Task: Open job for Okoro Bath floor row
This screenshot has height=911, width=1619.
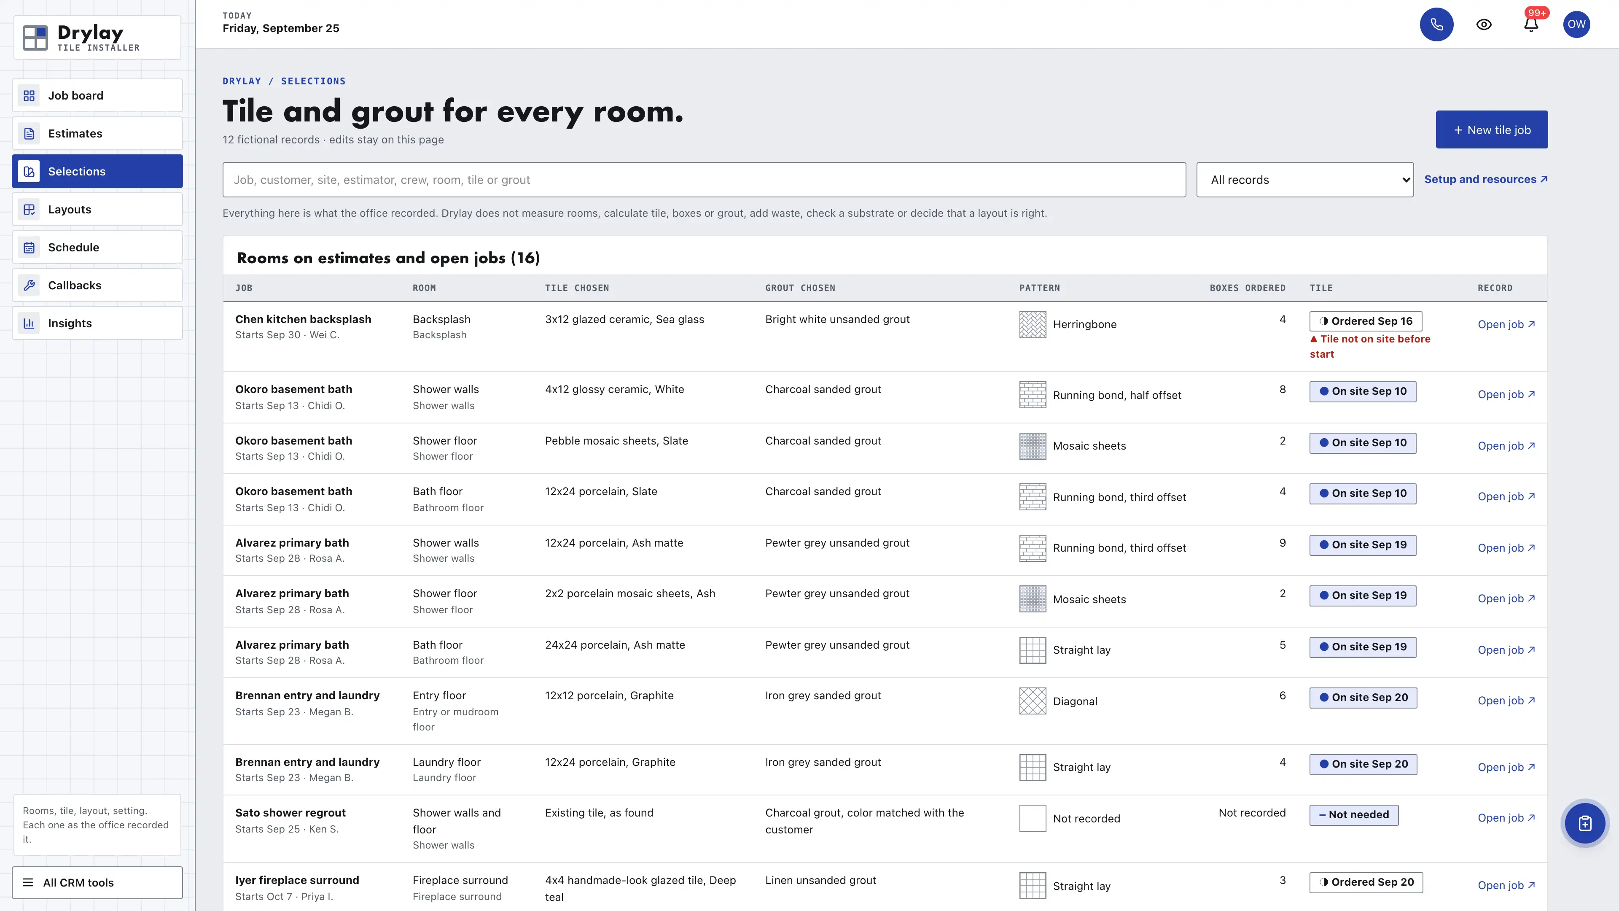Action: 1506,496
